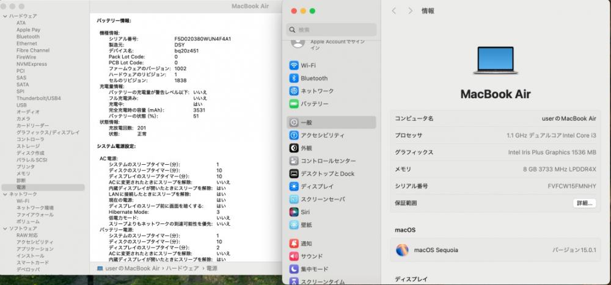Open the バッテリー battery icon
611x285 pixels.
tap(294, 104)
